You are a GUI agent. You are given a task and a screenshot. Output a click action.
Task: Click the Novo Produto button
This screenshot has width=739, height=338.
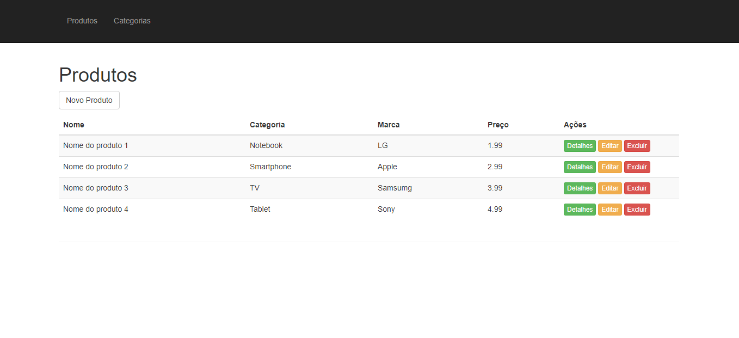(89, 100)
